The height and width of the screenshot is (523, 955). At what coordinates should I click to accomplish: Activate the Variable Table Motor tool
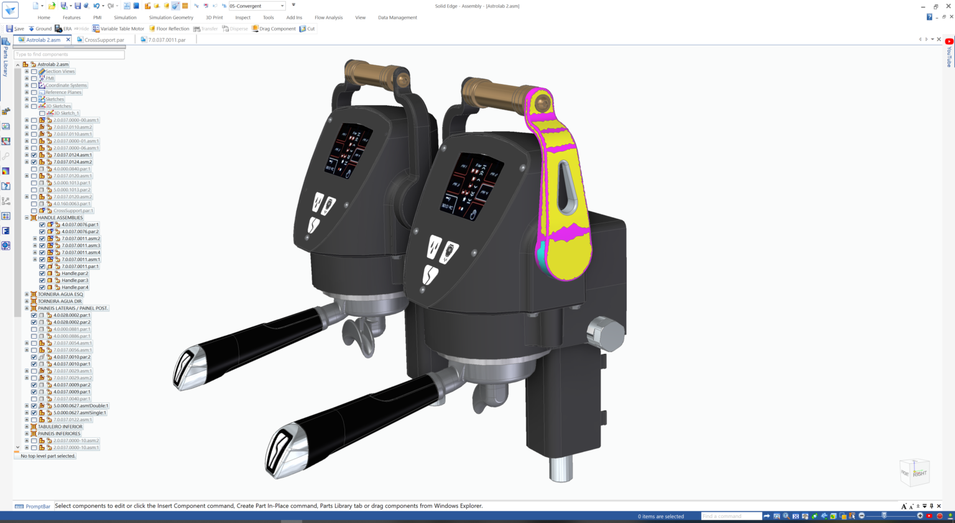coord(118,28)
